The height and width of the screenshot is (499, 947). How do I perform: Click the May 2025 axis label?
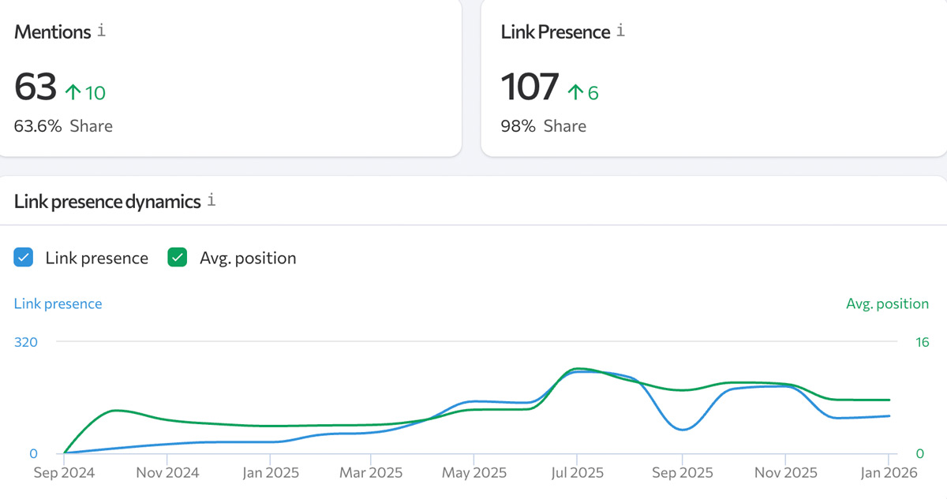click(x=473, y=473)
